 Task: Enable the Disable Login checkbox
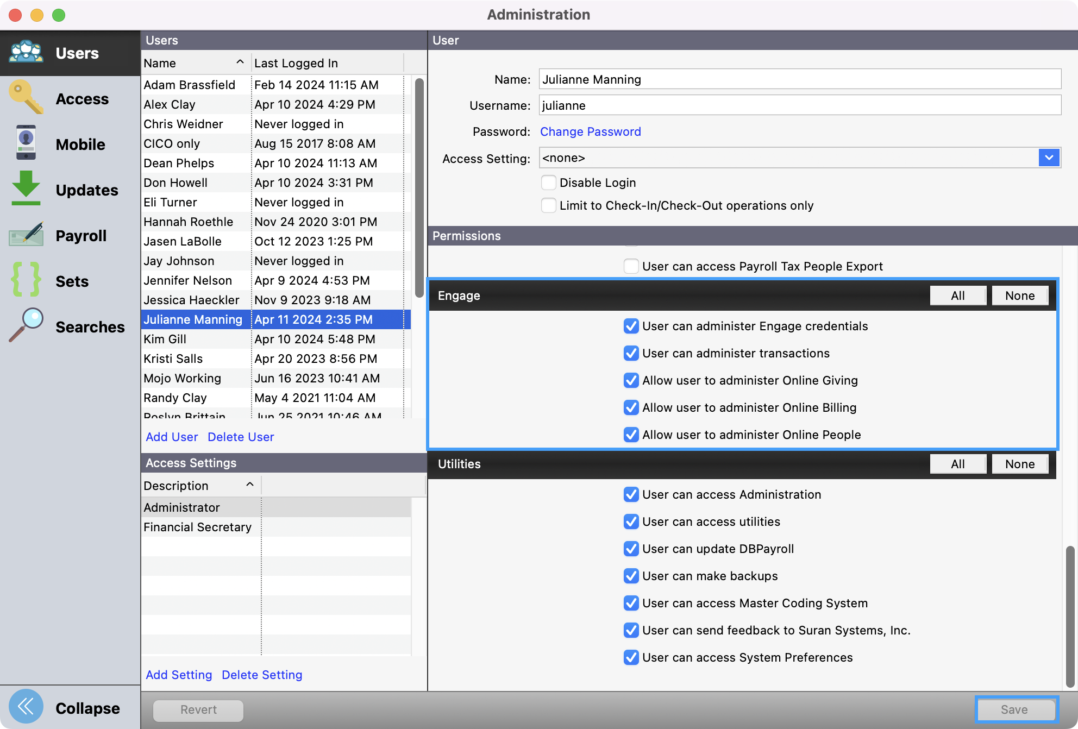pyautogui.click(x=549, y=183)
